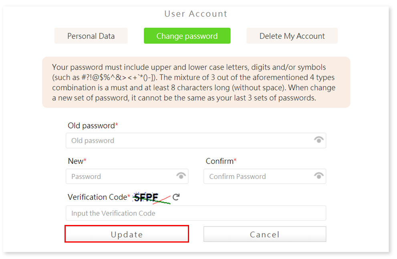Click the Old password label
The width and height of the screenshot is (397, 259).
91,126
